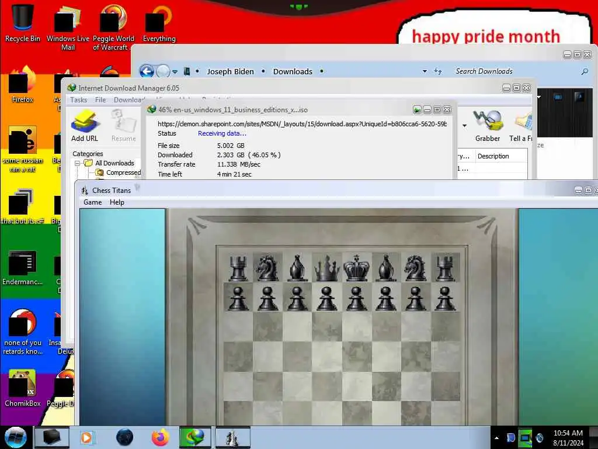Open the Downloads menu in IDM
This screenshot has width=598, height=449.
click(x=129, y=100)
